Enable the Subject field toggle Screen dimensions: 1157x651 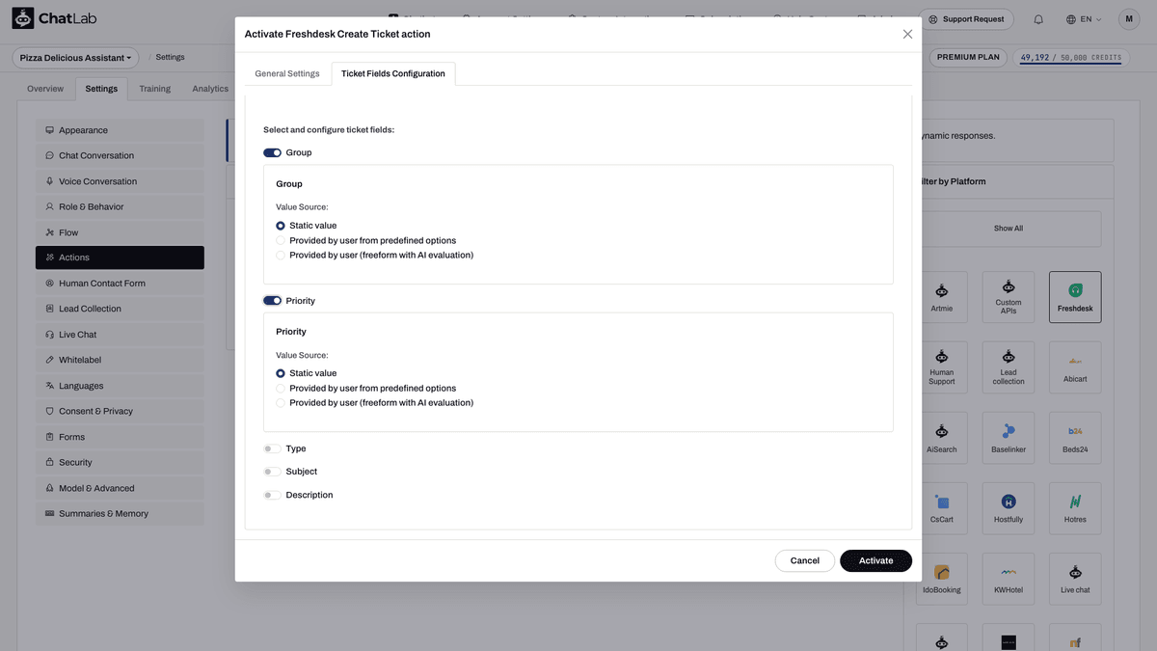(272, 472)
